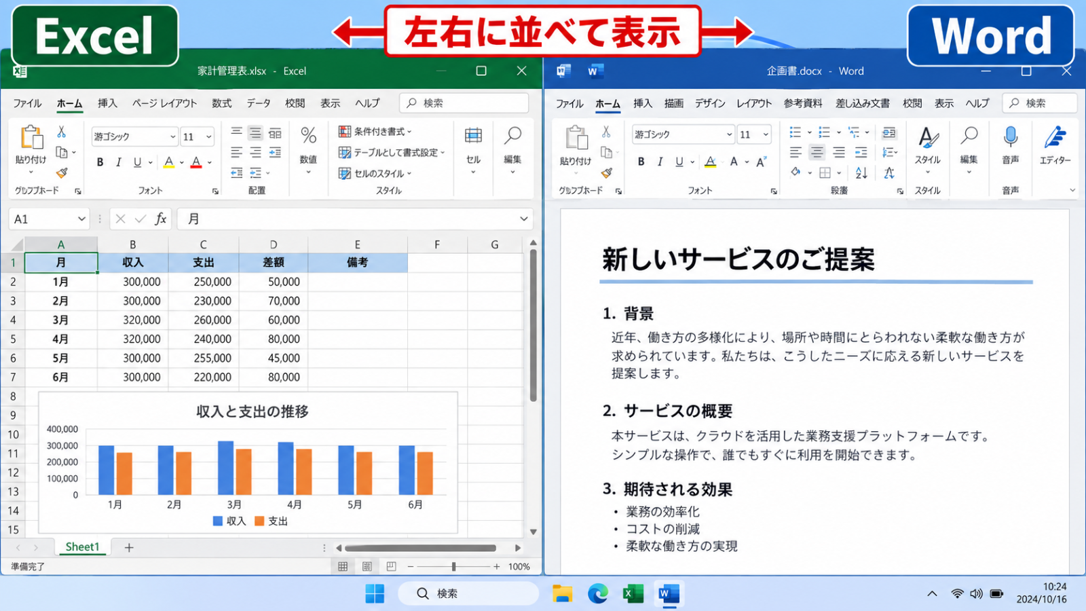Toggle Bold in Excel's font group

click(x=100, y=162)
